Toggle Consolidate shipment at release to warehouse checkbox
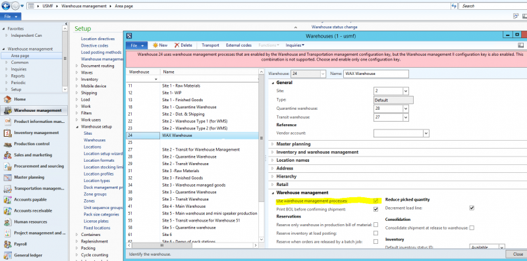 (472, 227)
